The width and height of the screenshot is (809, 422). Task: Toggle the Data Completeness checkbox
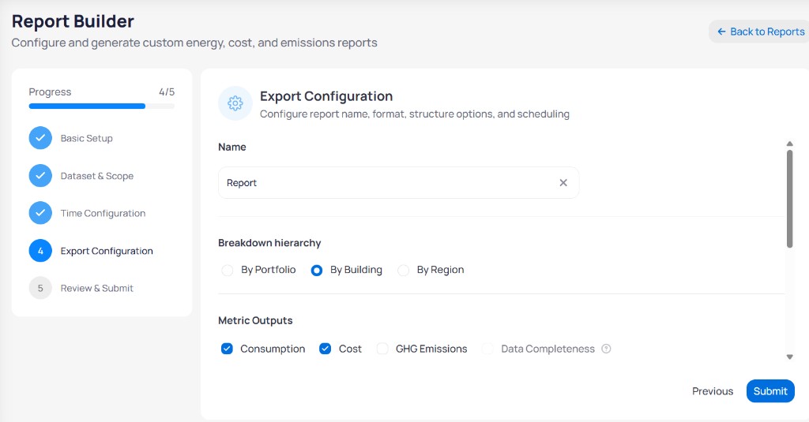[487, 349]
